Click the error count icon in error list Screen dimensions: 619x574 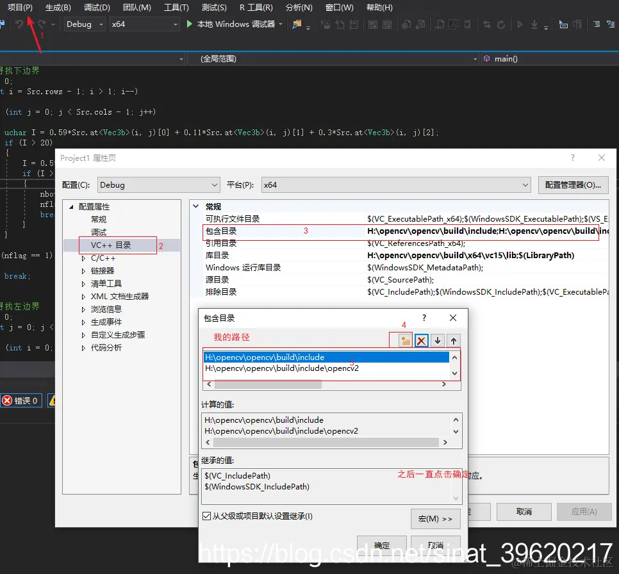pos(7,400)
